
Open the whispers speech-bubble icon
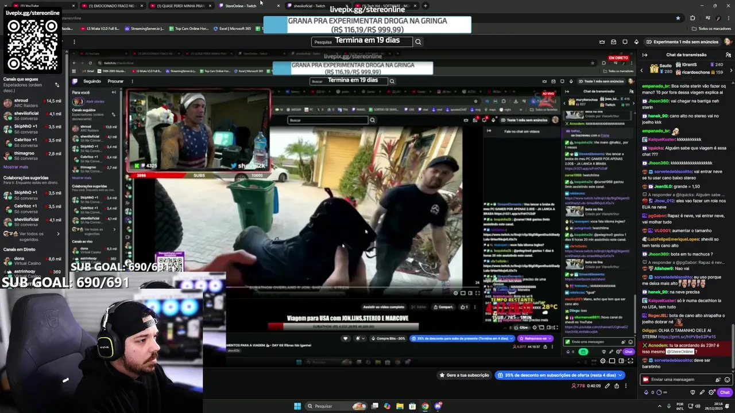[x=625, y=42]
